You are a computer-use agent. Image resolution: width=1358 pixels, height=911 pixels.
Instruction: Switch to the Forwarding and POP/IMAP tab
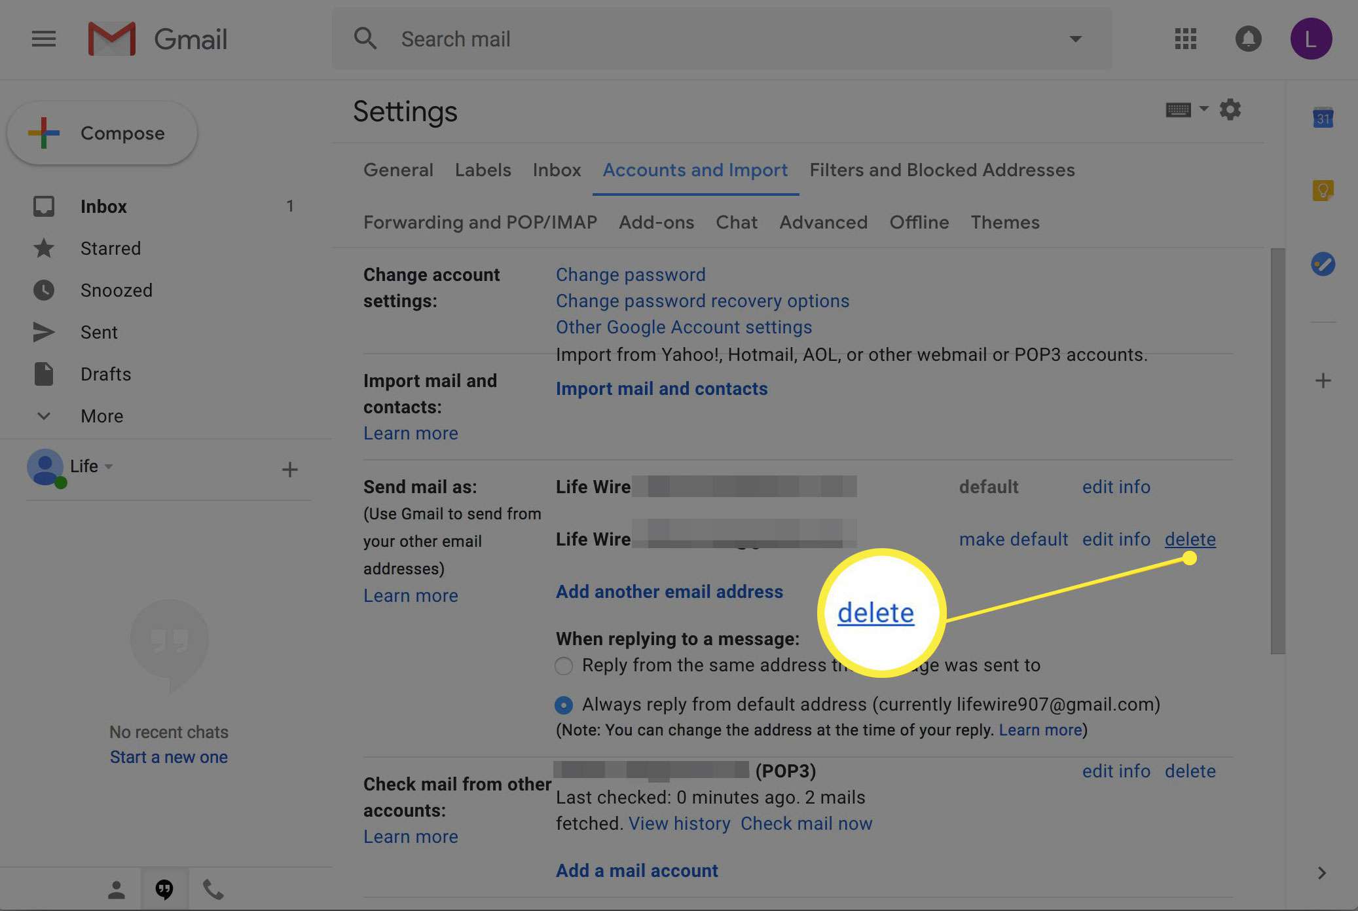pyautogui.click(x=480, y=221)
